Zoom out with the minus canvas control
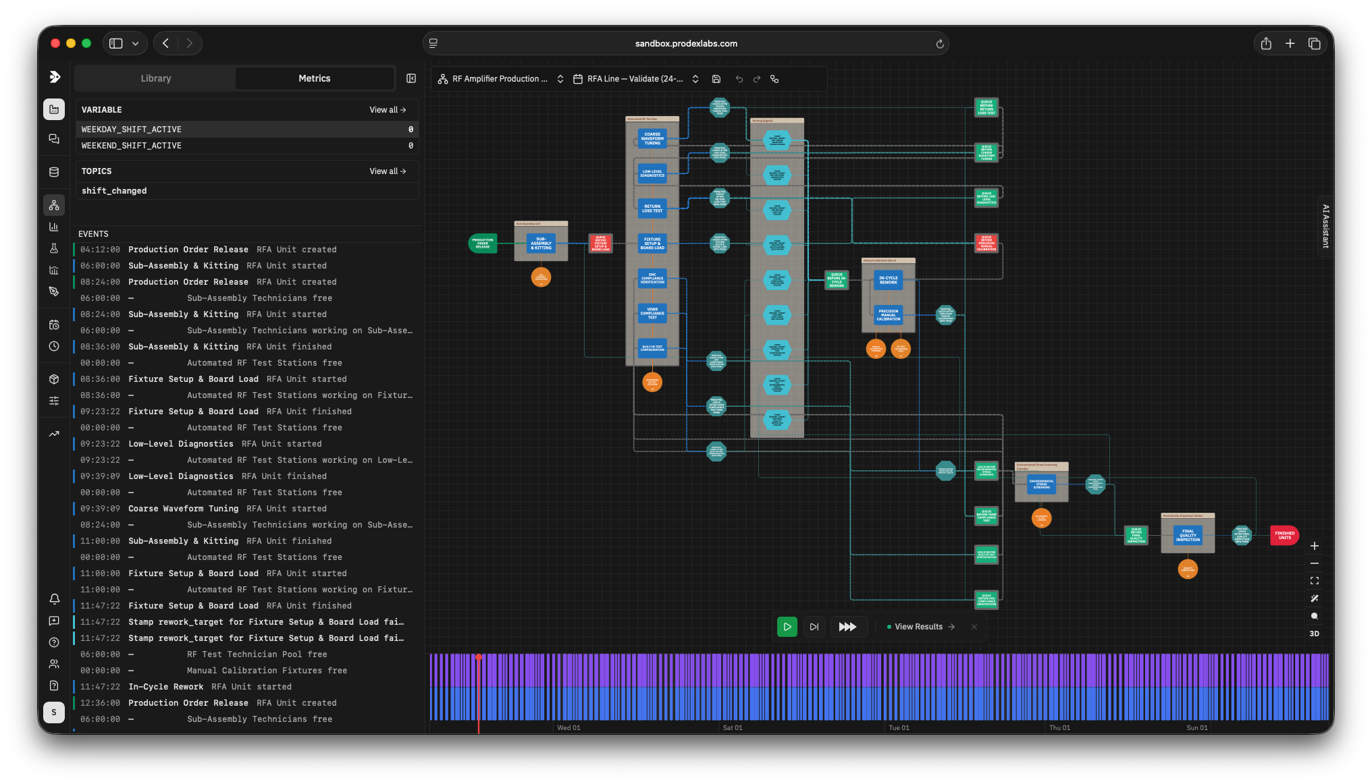Image resolution: width=1372 pixels, height=784 pixels. click(1315, 563)
